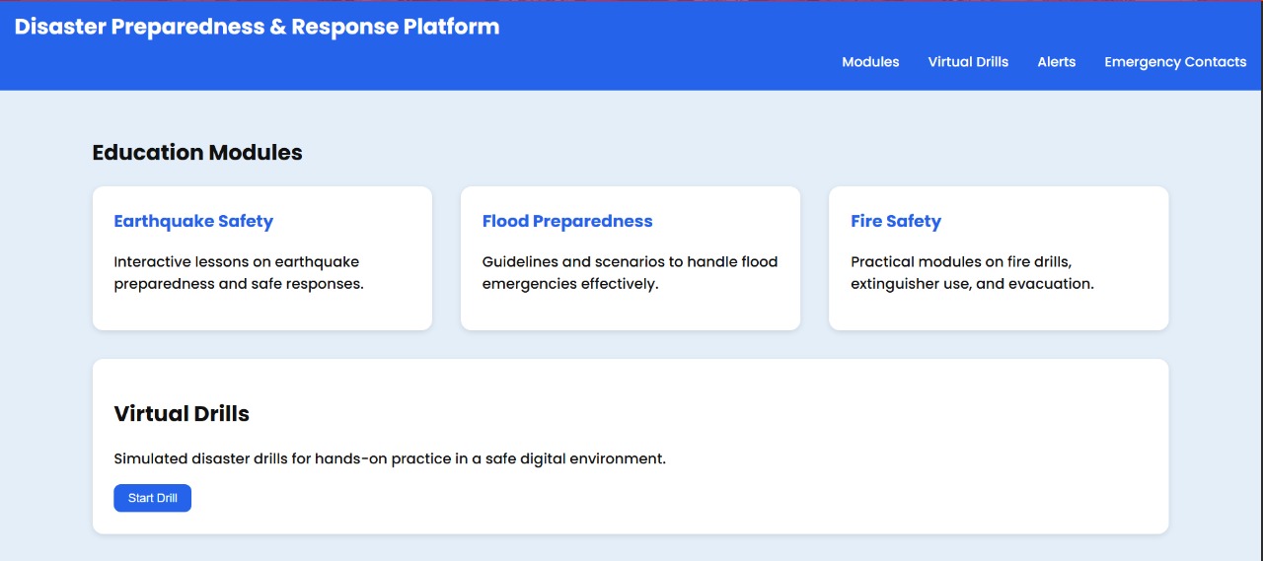Open the Modules navigation link
The image size is (1263, 561).
coord(870,62)
